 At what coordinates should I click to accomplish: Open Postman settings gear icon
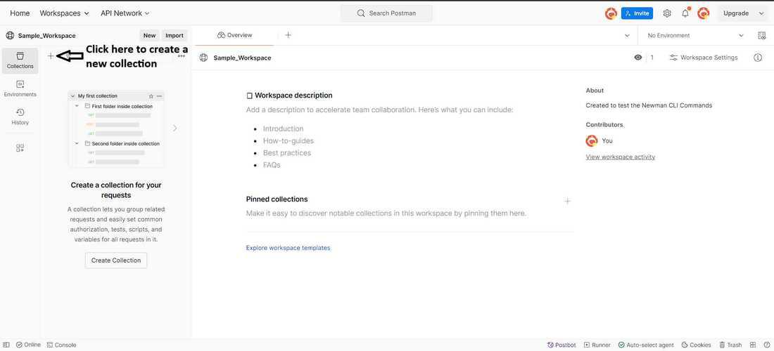click(667, 13)
